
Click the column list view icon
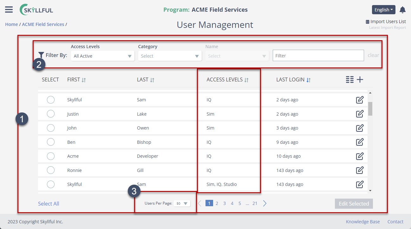click(x=349, y=80)
